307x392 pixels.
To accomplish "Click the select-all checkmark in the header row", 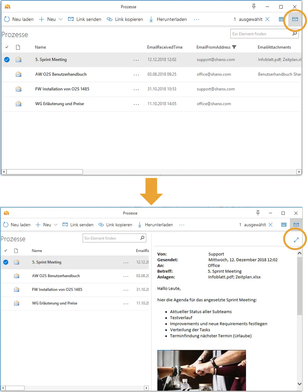I will (7, 47).
